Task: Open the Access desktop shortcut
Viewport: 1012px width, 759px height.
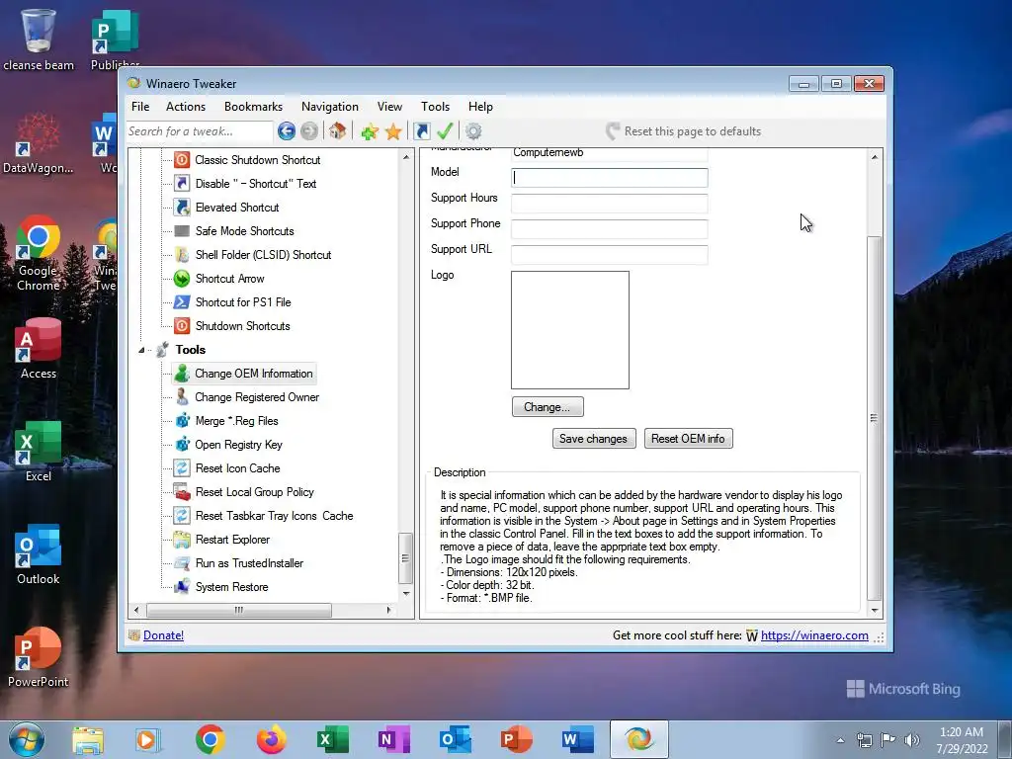Action: (39, 349)
